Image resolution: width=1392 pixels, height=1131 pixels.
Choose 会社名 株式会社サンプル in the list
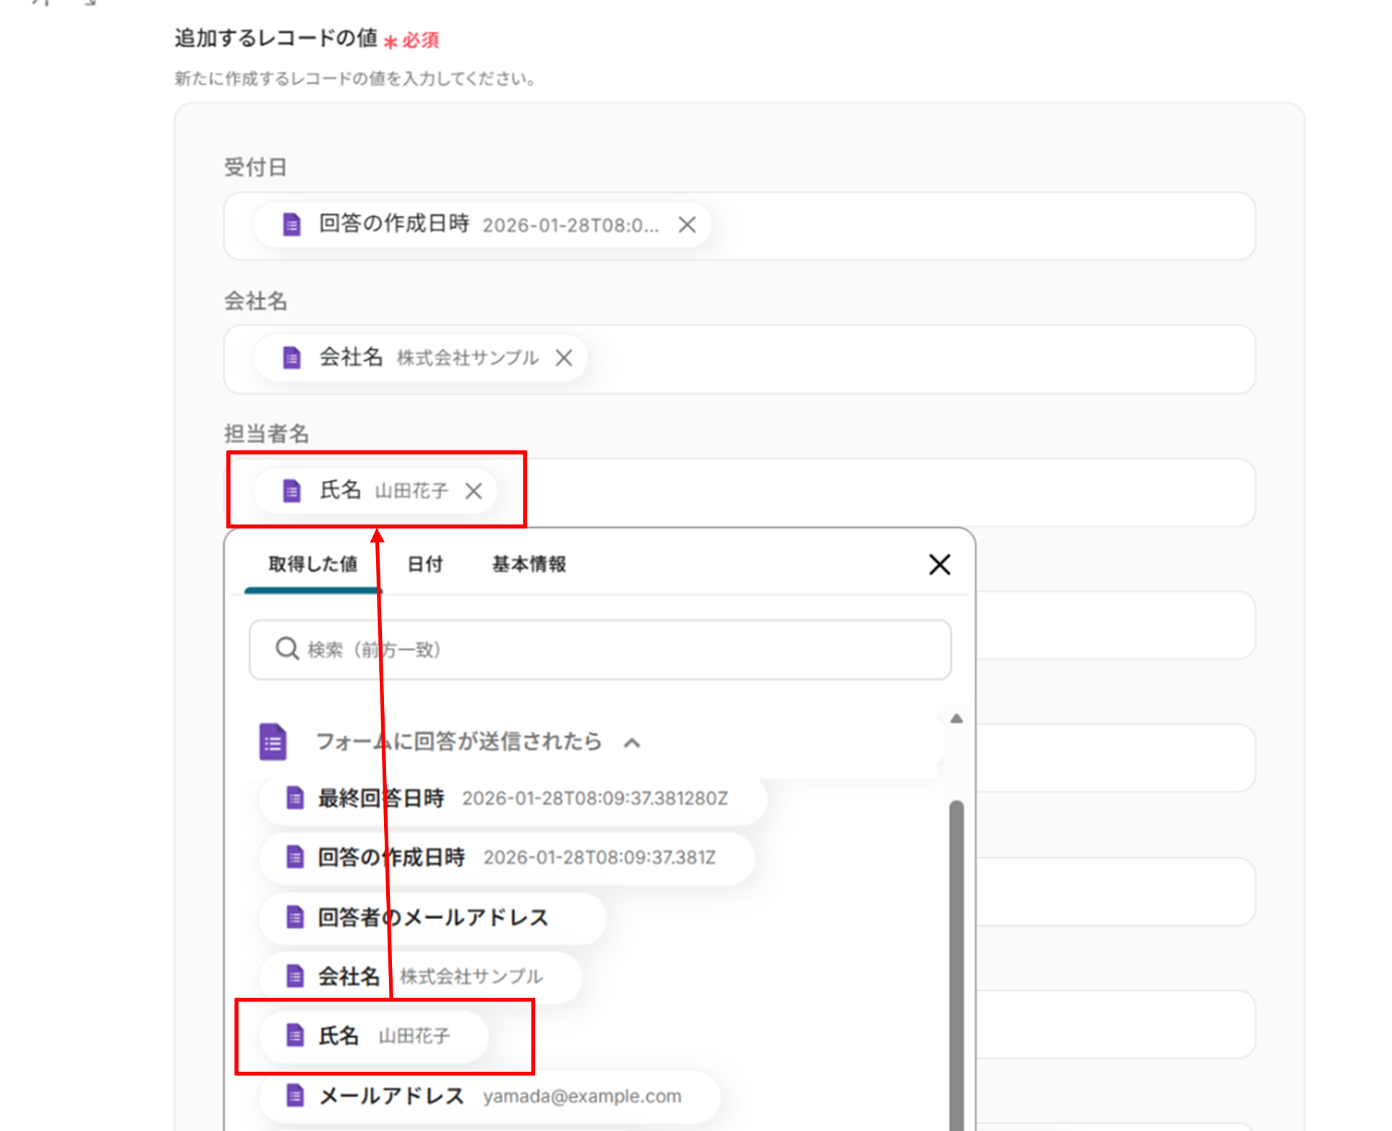click(421, 977)
